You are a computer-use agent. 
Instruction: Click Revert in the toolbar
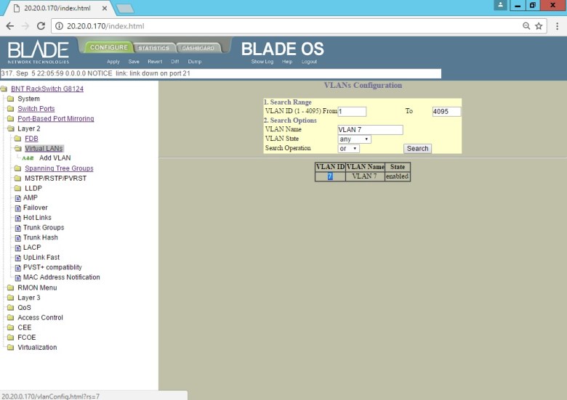pyautogui.click(x=155, y=62)
